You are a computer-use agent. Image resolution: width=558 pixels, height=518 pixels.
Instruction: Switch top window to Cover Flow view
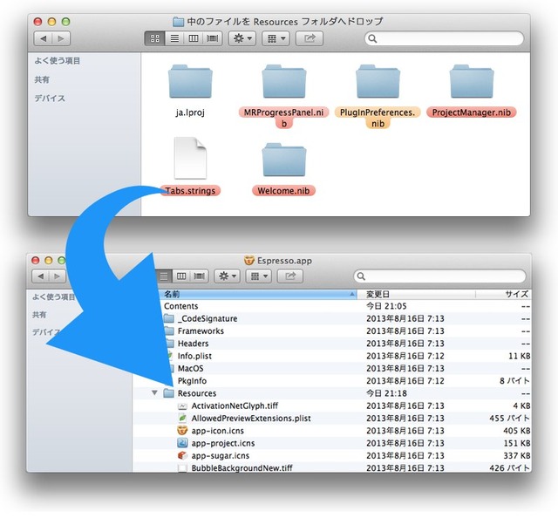coord(213,38)
